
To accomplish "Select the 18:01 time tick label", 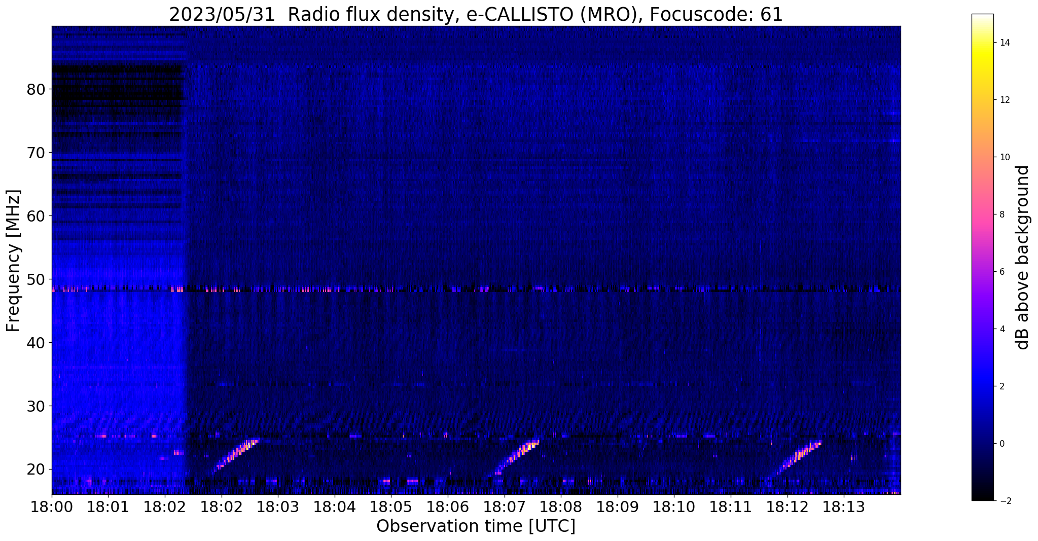I will click(x=108, y=507).
